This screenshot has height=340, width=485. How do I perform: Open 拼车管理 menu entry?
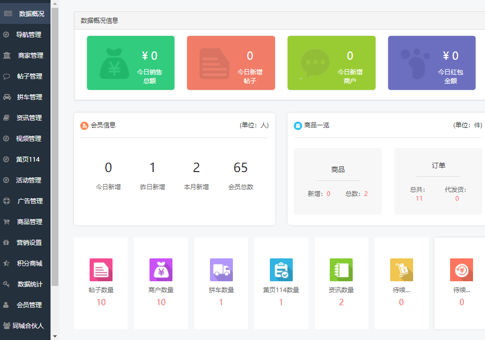(x=25, y=97)
